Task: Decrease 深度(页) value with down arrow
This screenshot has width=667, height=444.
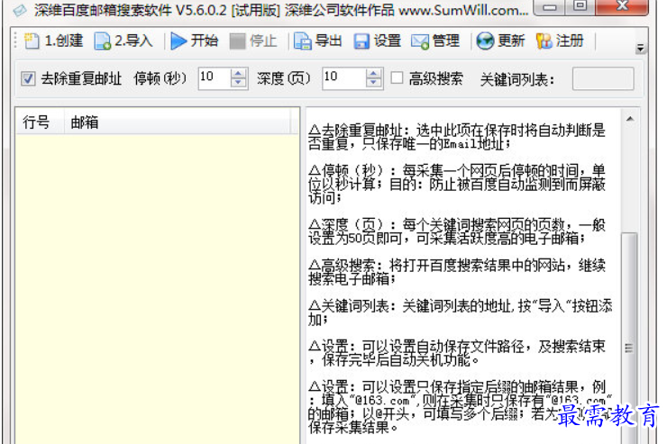Action: [373, 83]
